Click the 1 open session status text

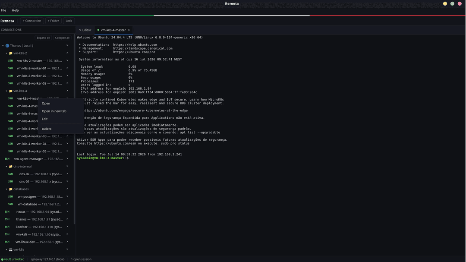click(81, 259)
